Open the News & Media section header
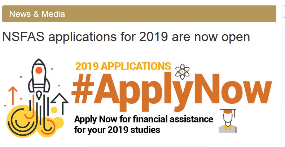The image size is (285, 147). pos(37,14)
